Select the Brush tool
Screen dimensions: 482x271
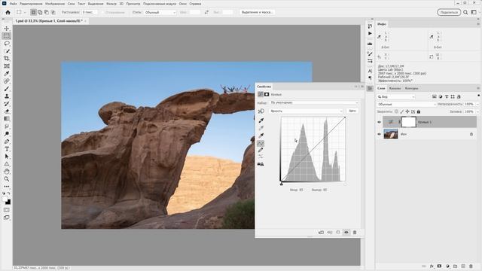pos(7,89)
